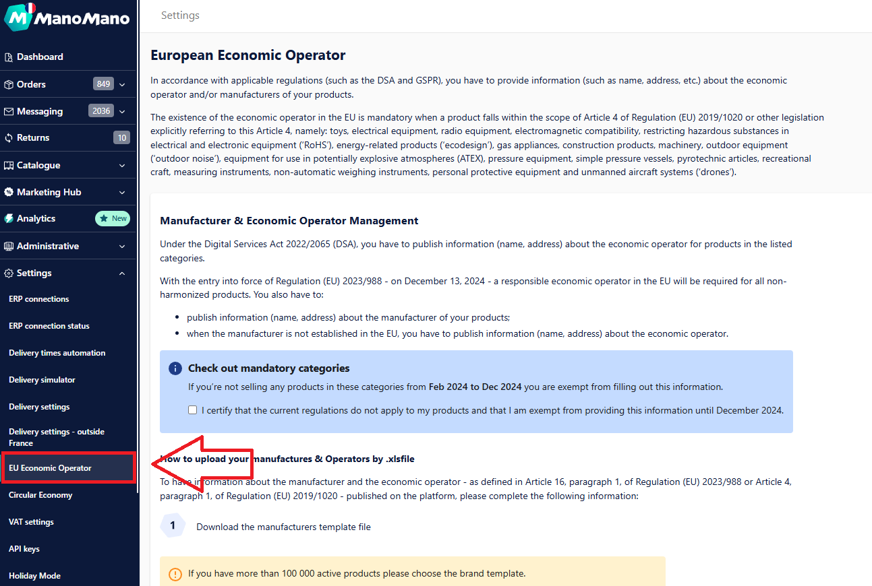Open the Delivery simulator link

42,380
